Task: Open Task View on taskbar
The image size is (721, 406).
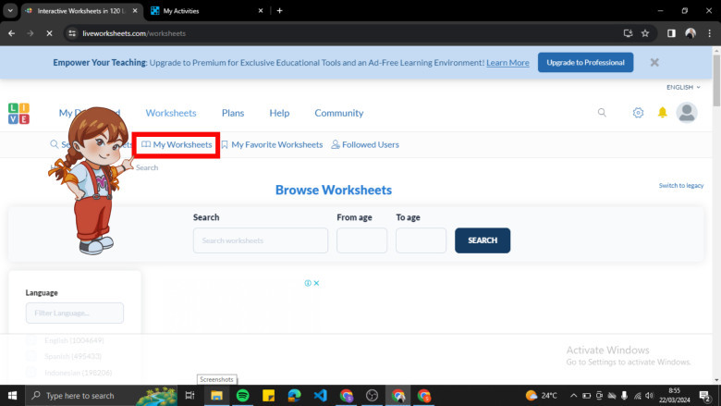Action: coord(189,396)
